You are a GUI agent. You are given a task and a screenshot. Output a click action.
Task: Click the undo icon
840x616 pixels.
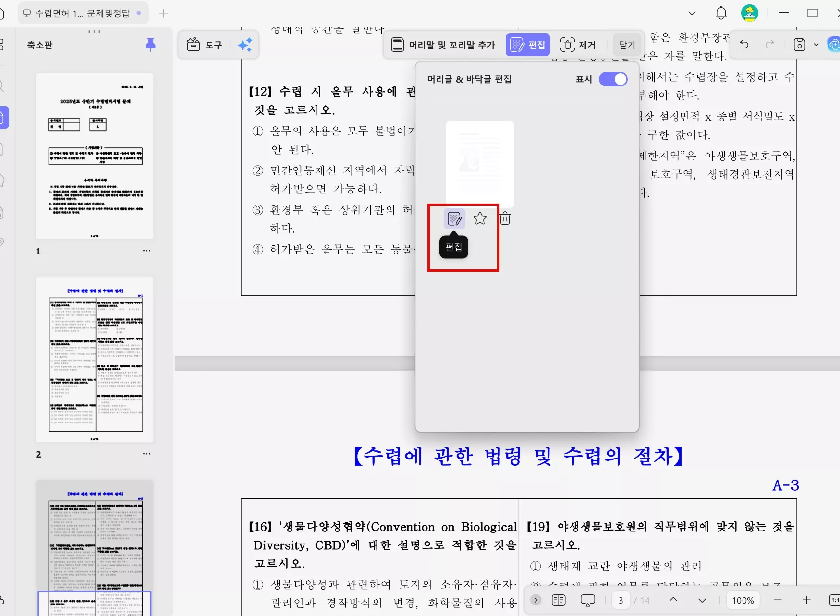(x=744, y=44)
